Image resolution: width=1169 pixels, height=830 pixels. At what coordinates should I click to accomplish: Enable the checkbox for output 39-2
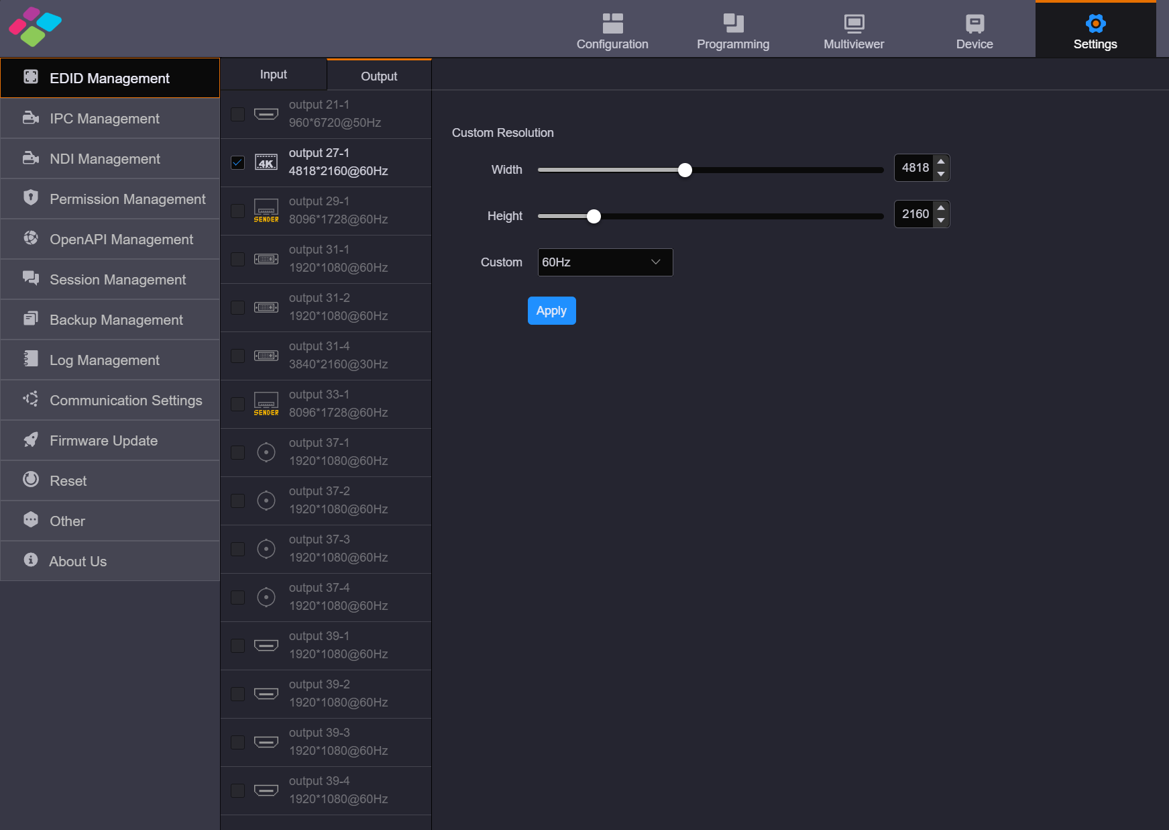(237, 694)
